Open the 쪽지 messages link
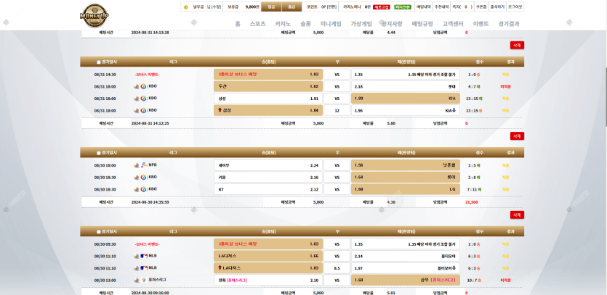Screen dimensions: 607x295 click(x=462, y=7)
